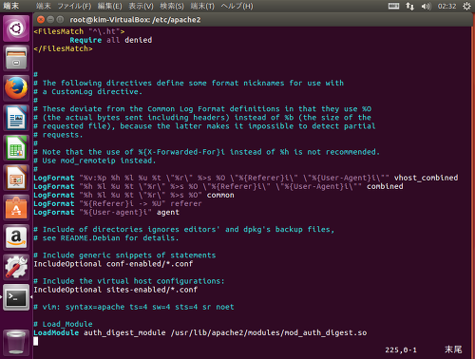Click the LogFormat referer line

(118, 203)
